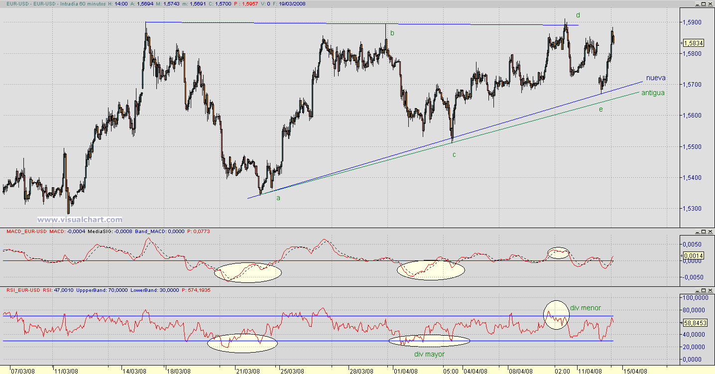
Task: Click the 'div menor' annotation text
Action: [586, 307]
